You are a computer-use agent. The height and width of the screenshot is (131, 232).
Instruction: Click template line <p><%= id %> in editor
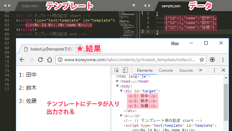pos(59,25)
